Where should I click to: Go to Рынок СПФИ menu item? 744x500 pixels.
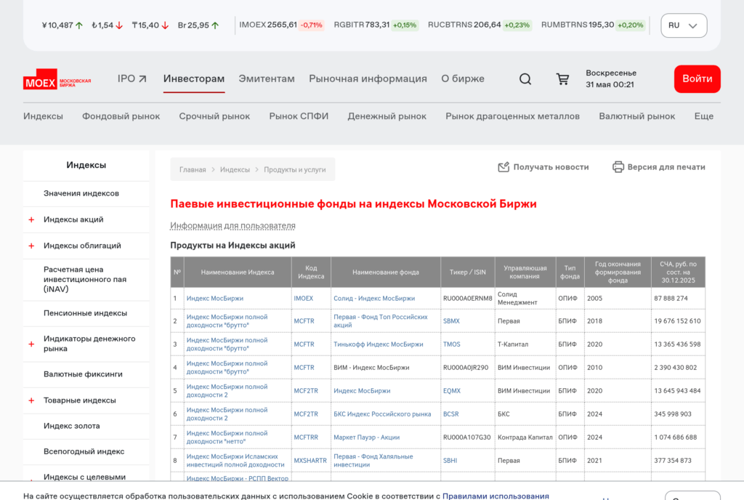click(299, 116)
